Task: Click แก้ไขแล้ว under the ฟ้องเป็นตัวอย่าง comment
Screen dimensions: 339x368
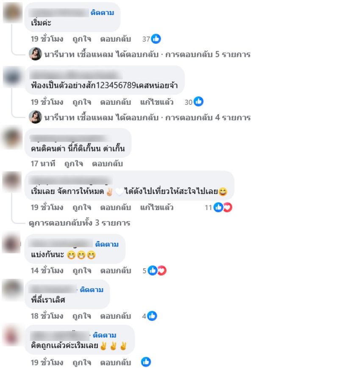Action: point(157,102)
